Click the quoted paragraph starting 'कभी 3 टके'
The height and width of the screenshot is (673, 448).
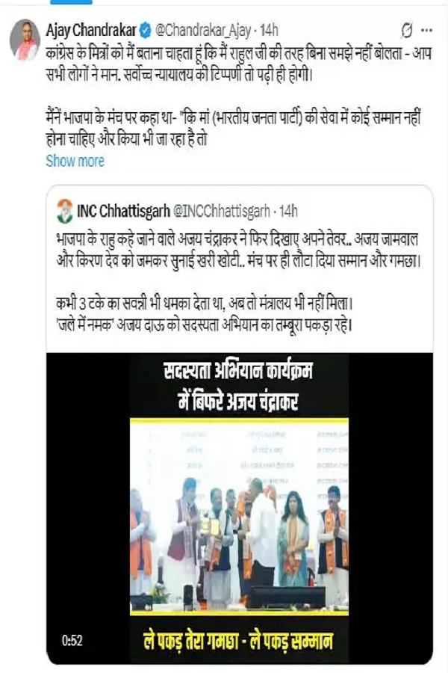(x=205, y=315)
